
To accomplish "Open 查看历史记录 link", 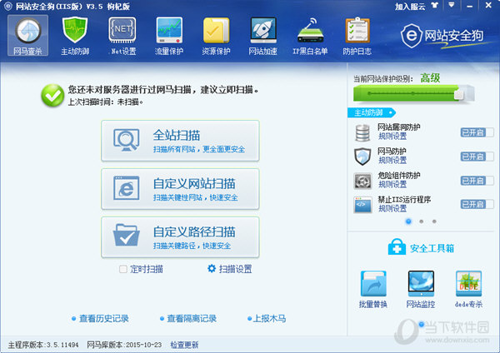I will coord(104,318).
